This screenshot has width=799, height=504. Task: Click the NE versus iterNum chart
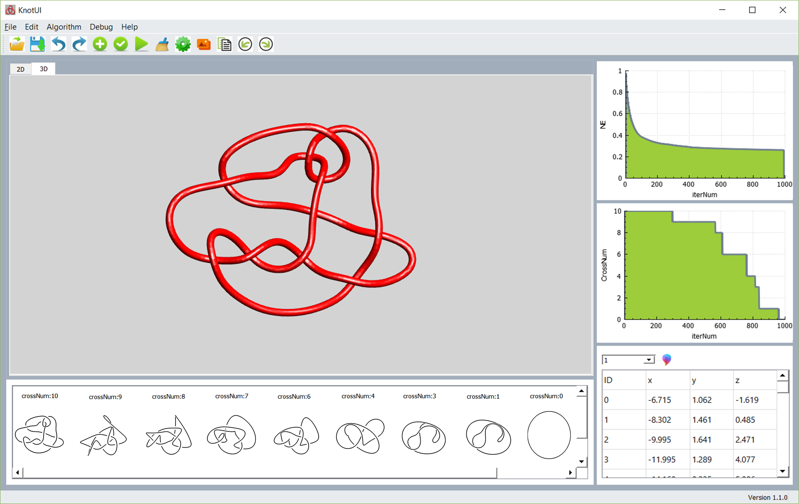tap(695, 131)
